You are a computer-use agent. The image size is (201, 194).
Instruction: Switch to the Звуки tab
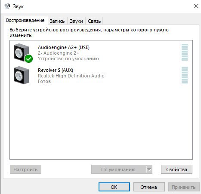(76, 21)
